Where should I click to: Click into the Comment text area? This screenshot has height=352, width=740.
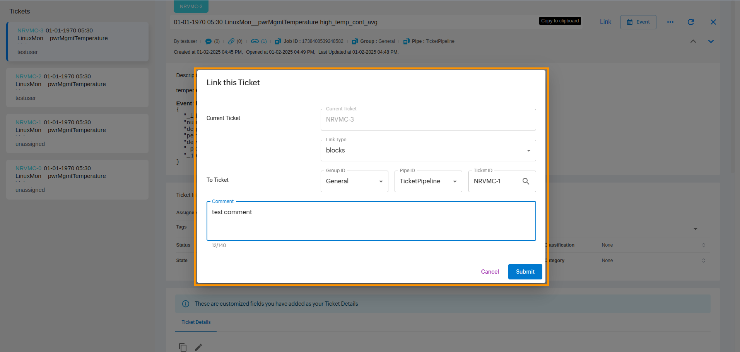(371, 221)
